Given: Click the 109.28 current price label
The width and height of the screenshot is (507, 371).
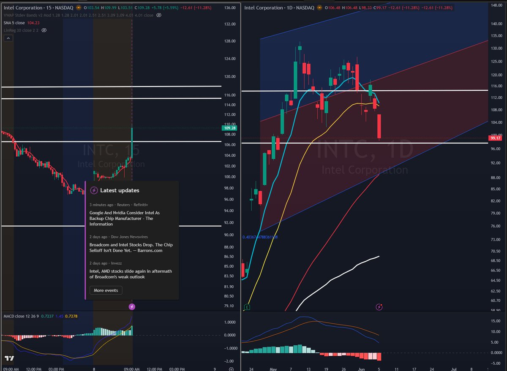Looking at the screenshot, I should pyautogui.click(x=230, y=128).
